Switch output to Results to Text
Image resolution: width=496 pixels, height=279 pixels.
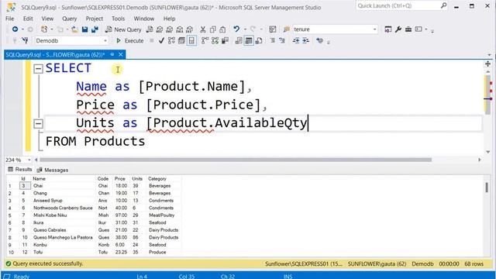click(239, 40)
